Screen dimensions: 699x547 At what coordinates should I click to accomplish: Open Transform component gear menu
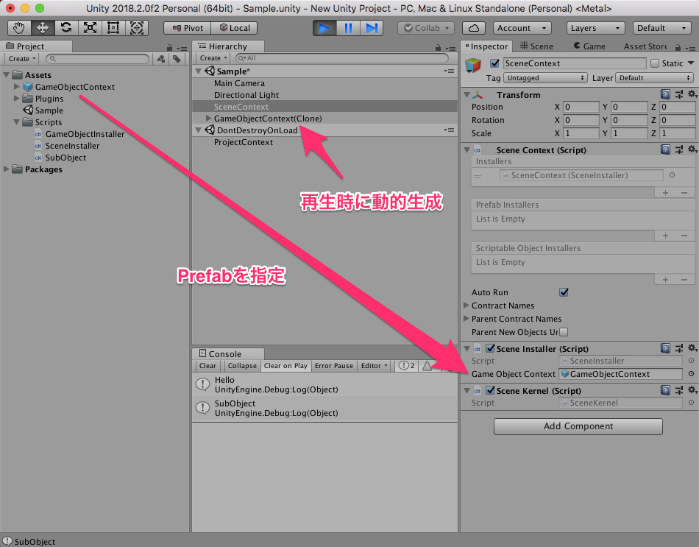[692, 94]
